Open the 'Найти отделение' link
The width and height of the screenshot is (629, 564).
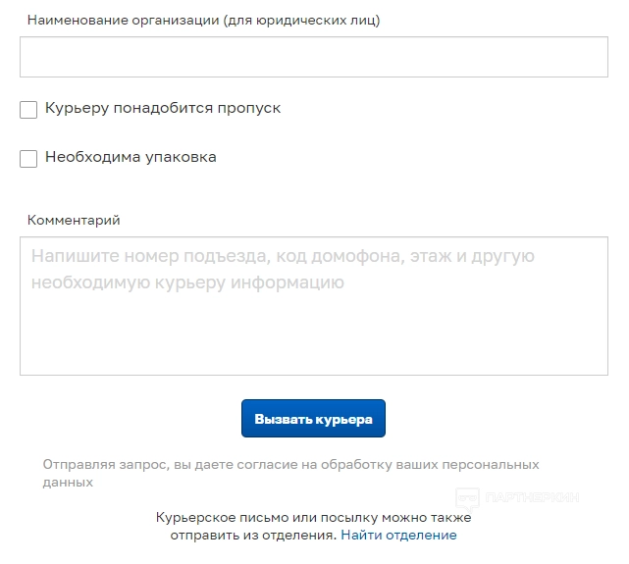pos(398,536)
